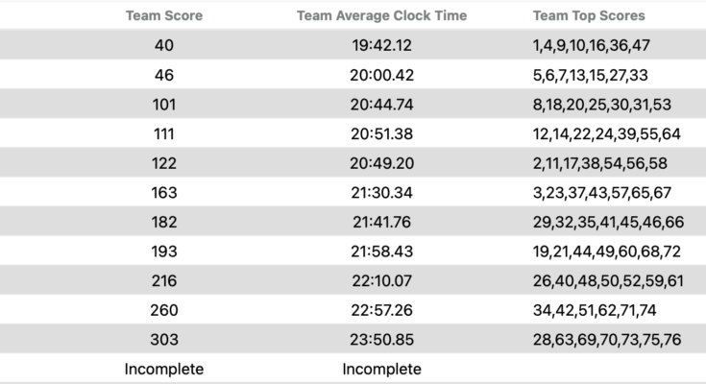The width and height of the screenshot is (706, 384).
Task: Select the clock time cell 20:49.20
Action: 381,162
